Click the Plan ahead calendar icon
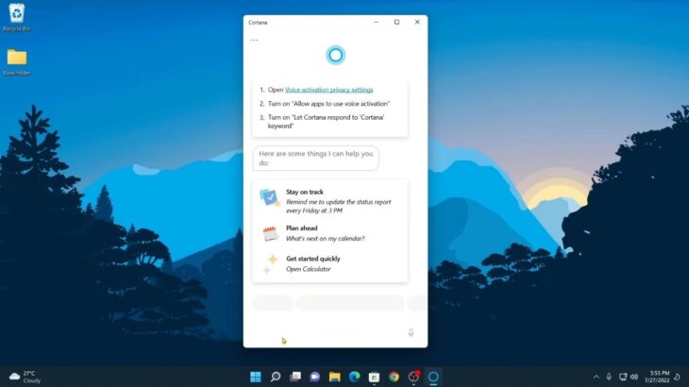The height and width of the screenshot is (387, 689). coord(270,233)
